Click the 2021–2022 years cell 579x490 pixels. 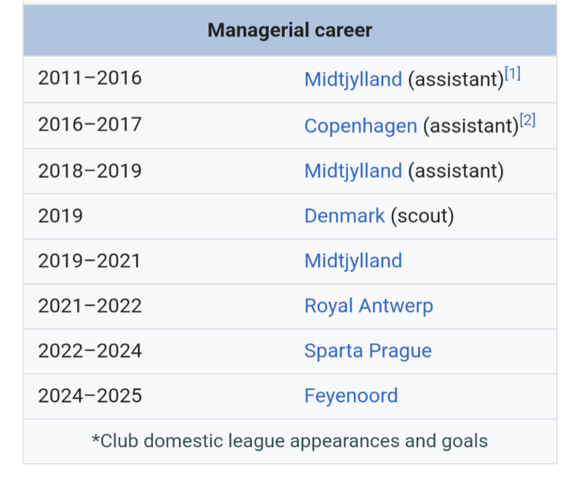(x=90, y=307)
